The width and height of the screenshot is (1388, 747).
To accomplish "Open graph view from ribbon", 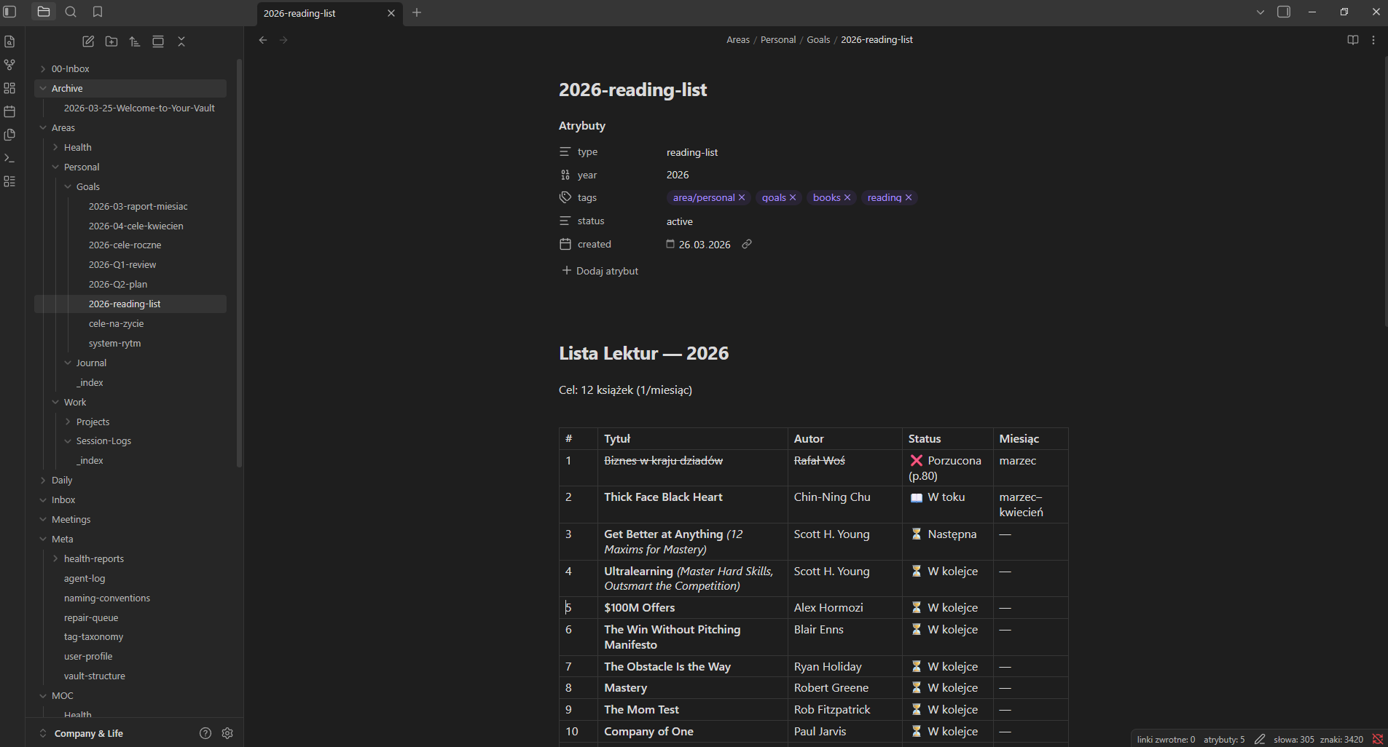I will click(9, 65).
